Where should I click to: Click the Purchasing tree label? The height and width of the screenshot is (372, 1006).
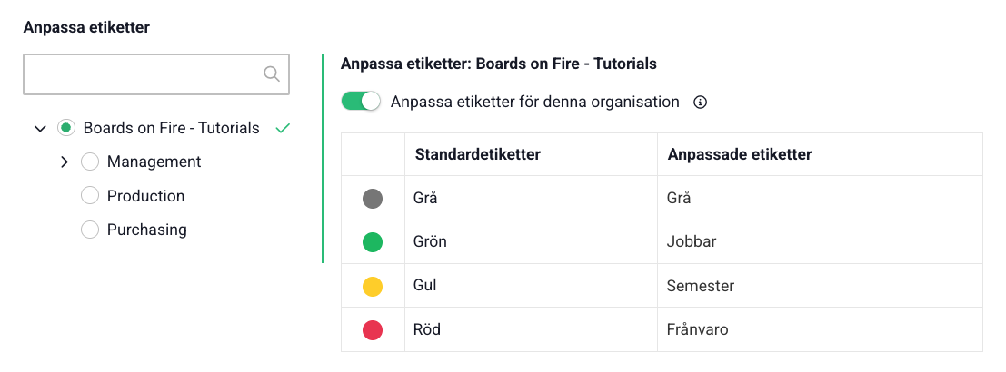pos(146,230)
